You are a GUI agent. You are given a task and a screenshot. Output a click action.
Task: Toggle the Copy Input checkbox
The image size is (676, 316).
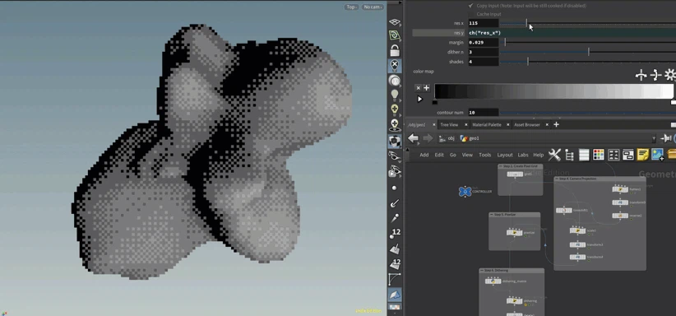470,6
